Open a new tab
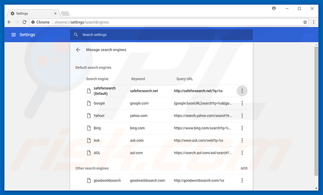 [x=65, y=14]
